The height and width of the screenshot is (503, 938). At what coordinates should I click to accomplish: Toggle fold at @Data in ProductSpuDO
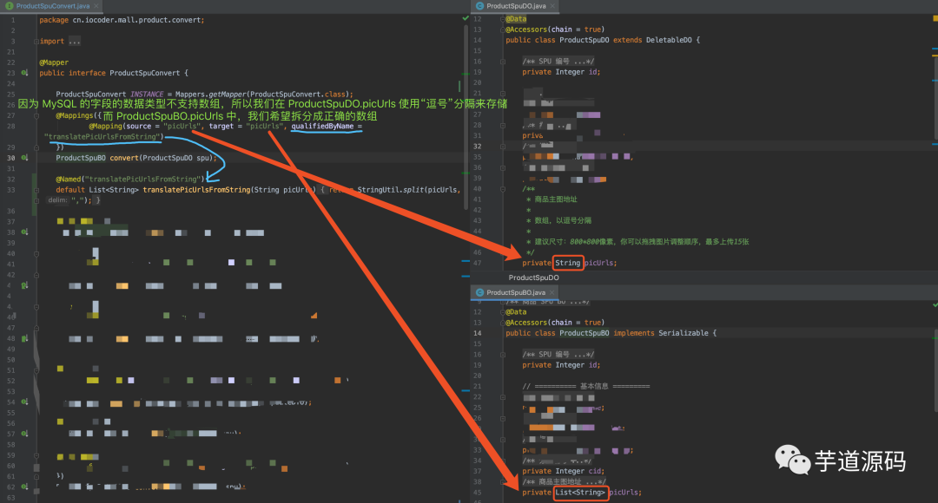pyautogui.click(x=503, y=19)
